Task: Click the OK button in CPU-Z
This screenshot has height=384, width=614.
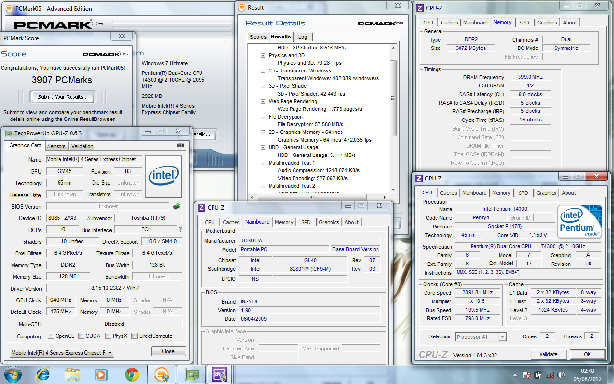Action: (x=587, y=355)
